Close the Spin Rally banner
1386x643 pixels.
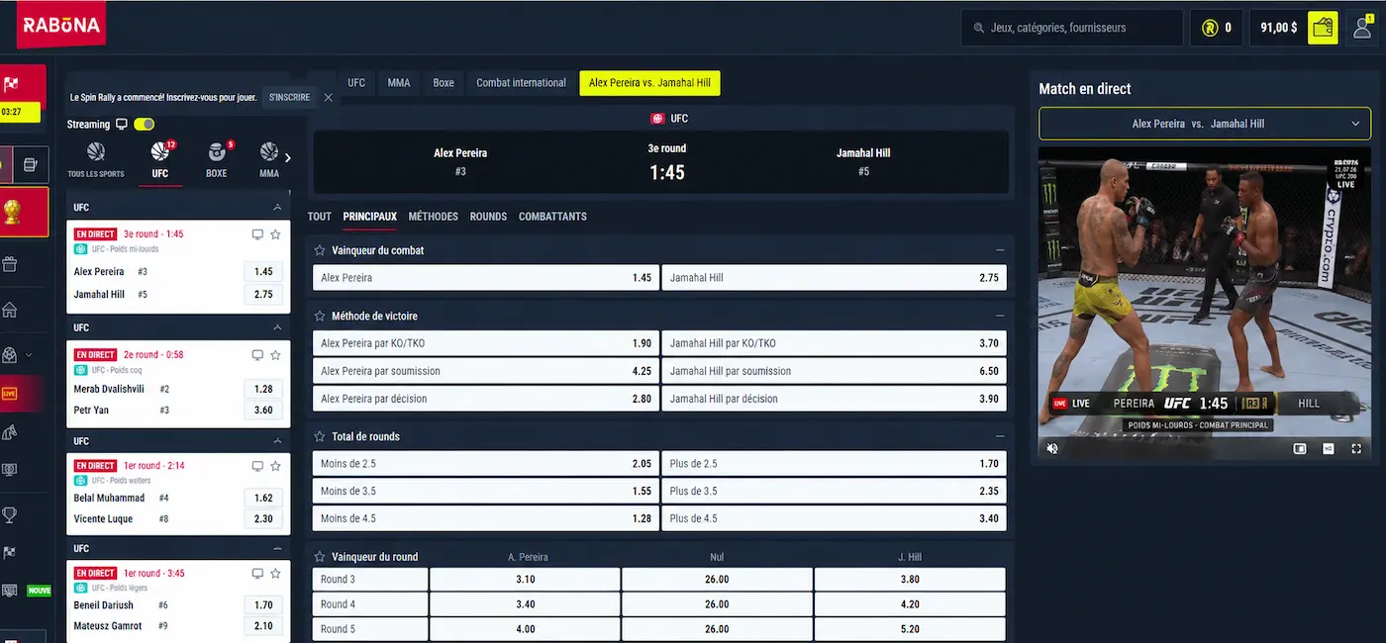click(x=329, y=97)
